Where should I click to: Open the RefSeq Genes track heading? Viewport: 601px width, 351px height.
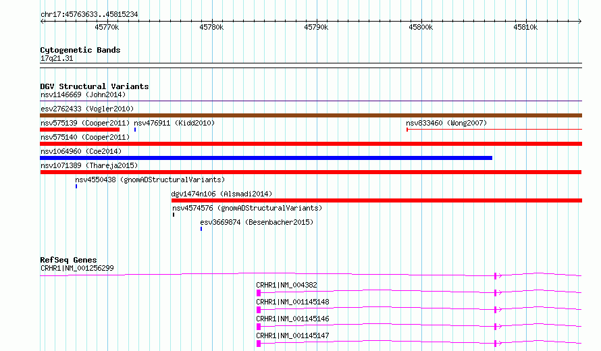[x=68, y=260]
